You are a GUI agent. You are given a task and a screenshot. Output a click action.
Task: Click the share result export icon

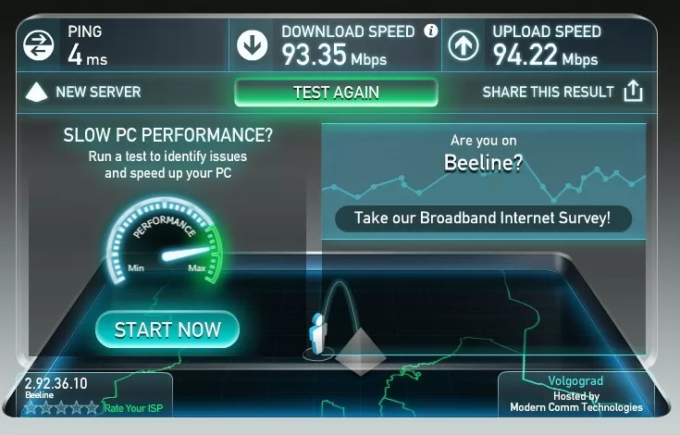[633, 91]
